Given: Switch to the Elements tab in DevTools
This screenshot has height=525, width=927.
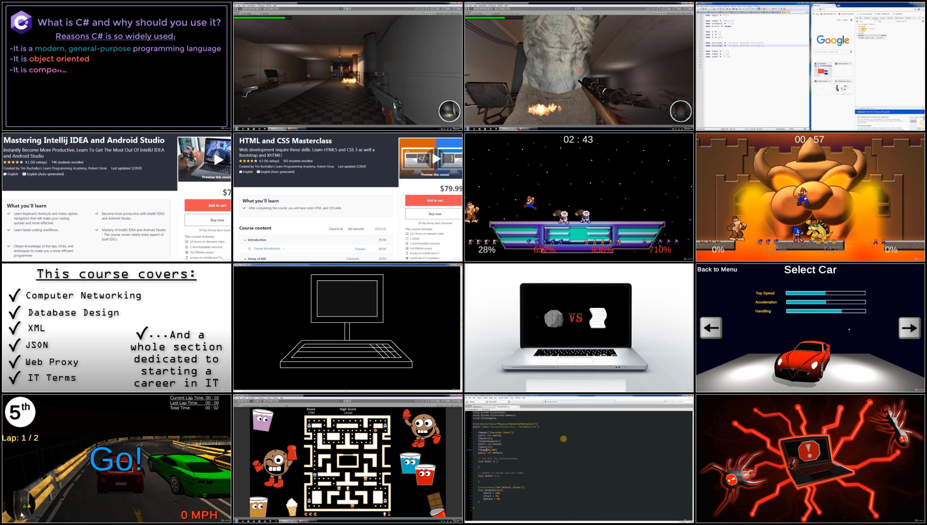Looking at the screenshot, I should 867,18.
